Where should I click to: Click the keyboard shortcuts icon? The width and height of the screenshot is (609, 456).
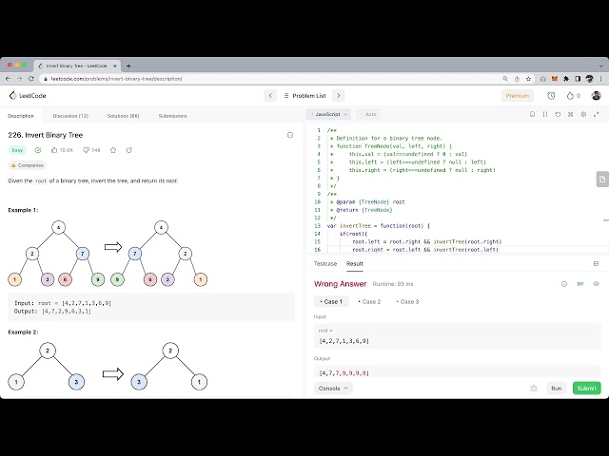(x=571, y=114)
